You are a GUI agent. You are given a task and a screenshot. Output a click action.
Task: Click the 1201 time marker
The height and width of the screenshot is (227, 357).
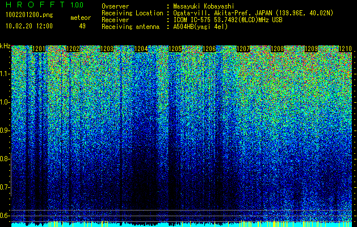click(x=39, y=49)
